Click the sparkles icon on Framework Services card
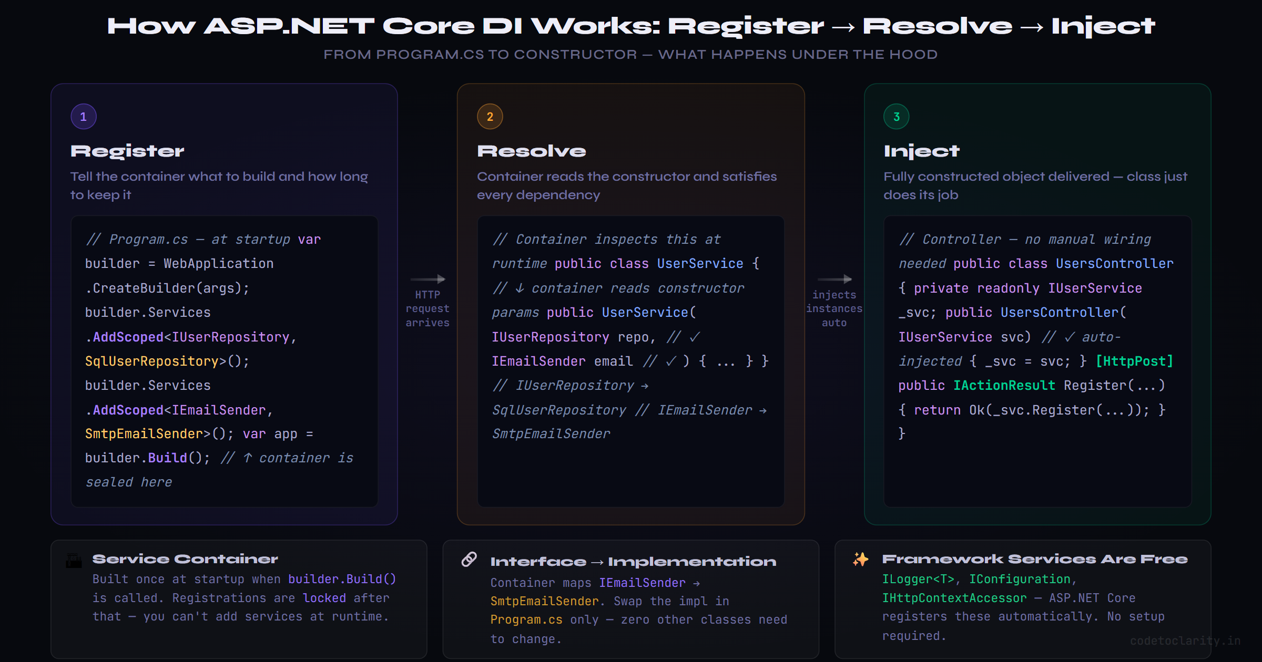The width and height of the screenshot is (1262, 662). (x=861, y=560)
